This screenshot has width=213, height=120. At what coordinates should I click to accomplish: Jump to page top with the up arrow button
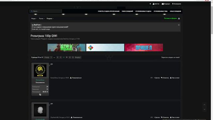(x=204, y=105)
